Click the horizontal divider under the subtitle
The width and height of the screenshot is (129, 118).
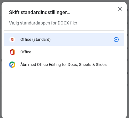(x=64, y=31)
